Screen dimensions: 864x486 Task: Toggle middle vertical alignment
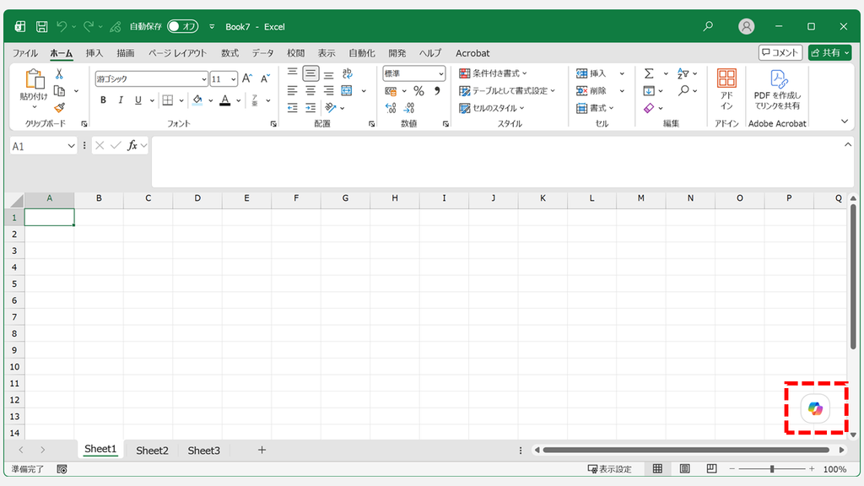pyautogui.click(x=310, y=73)
